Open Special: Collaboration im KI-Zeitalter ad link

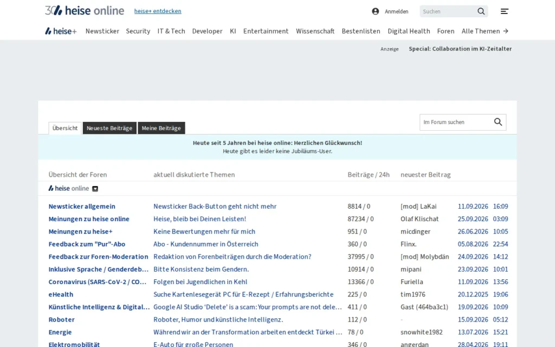point(460,49)
